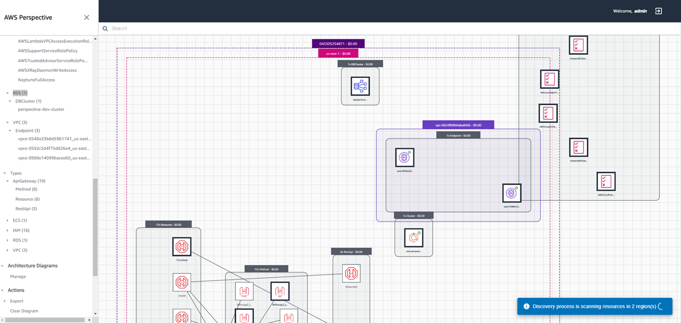The image size is (681, 323).
Task: Select the 6l0qsv2pr6 RestApi node icon
Action: (x=351, y=273)
